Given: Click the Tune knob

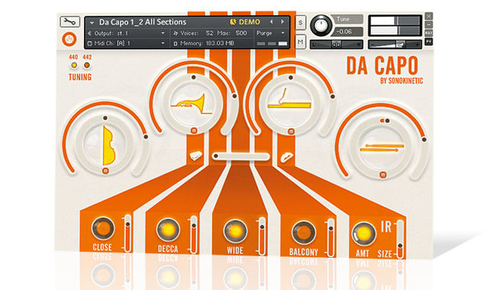Looking at the screenshot, I should [321, 25].
